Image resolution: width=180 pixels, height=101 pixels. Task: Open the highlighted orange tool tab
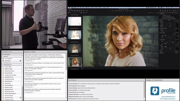tap(165, 13)
